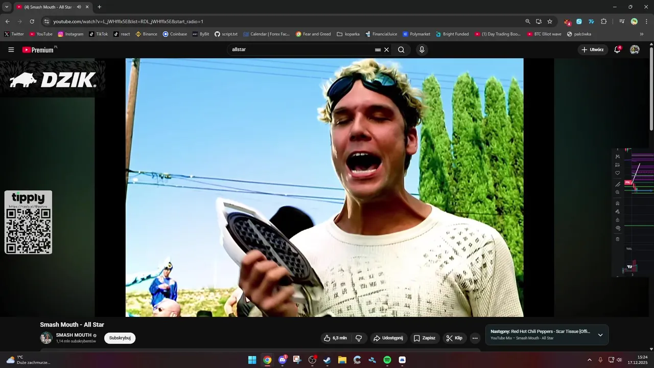Open File Explorer from the taskbar

(342, 360)
